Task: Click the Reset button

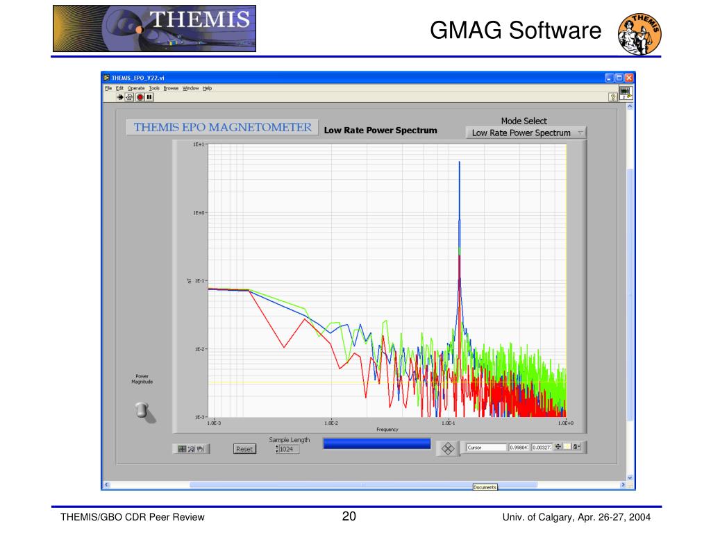Action: coord(244,449)
